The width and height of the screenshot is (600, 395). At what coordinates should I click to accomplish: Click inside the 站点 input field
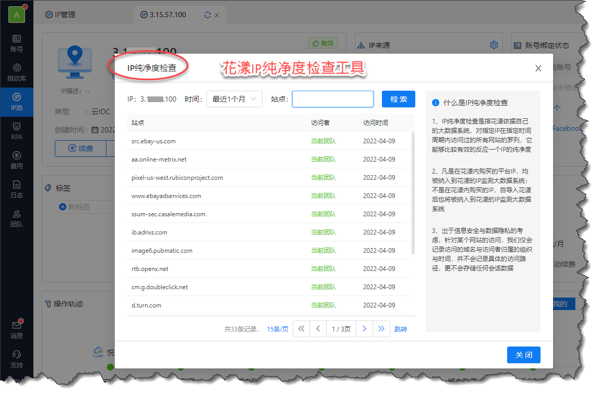[332, 99]
